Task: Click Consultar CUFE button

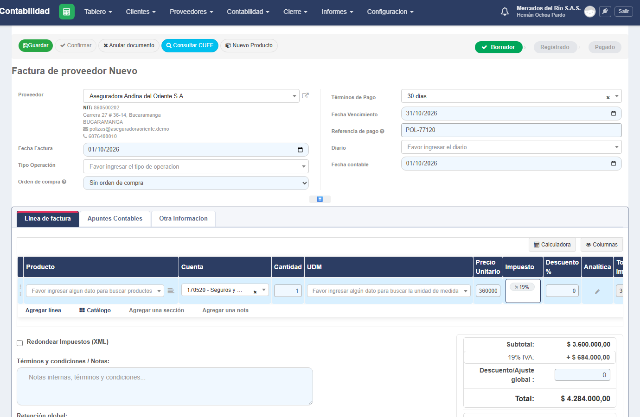Action: click(190, 45)
